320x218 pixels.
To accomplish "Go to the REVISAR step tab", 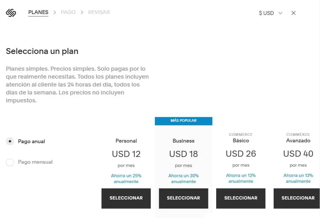I will (99, 12).
